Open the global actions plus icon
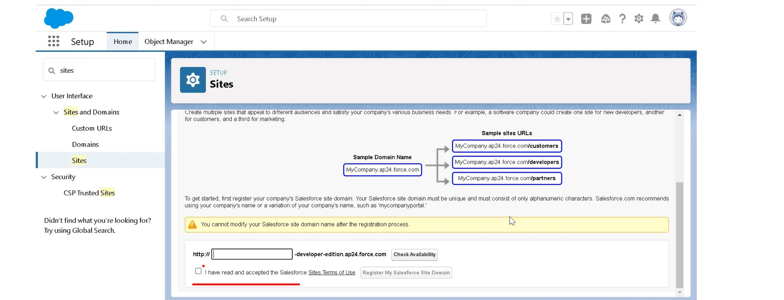The image size is (784, 300). 586,19
